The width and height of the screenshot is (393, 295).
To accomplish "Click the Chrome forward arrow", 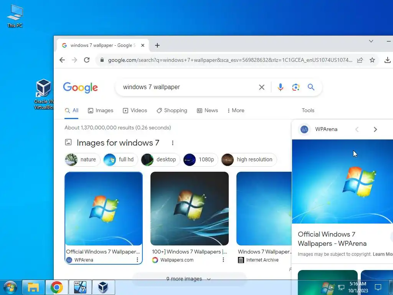I will (x=74, y=60).
